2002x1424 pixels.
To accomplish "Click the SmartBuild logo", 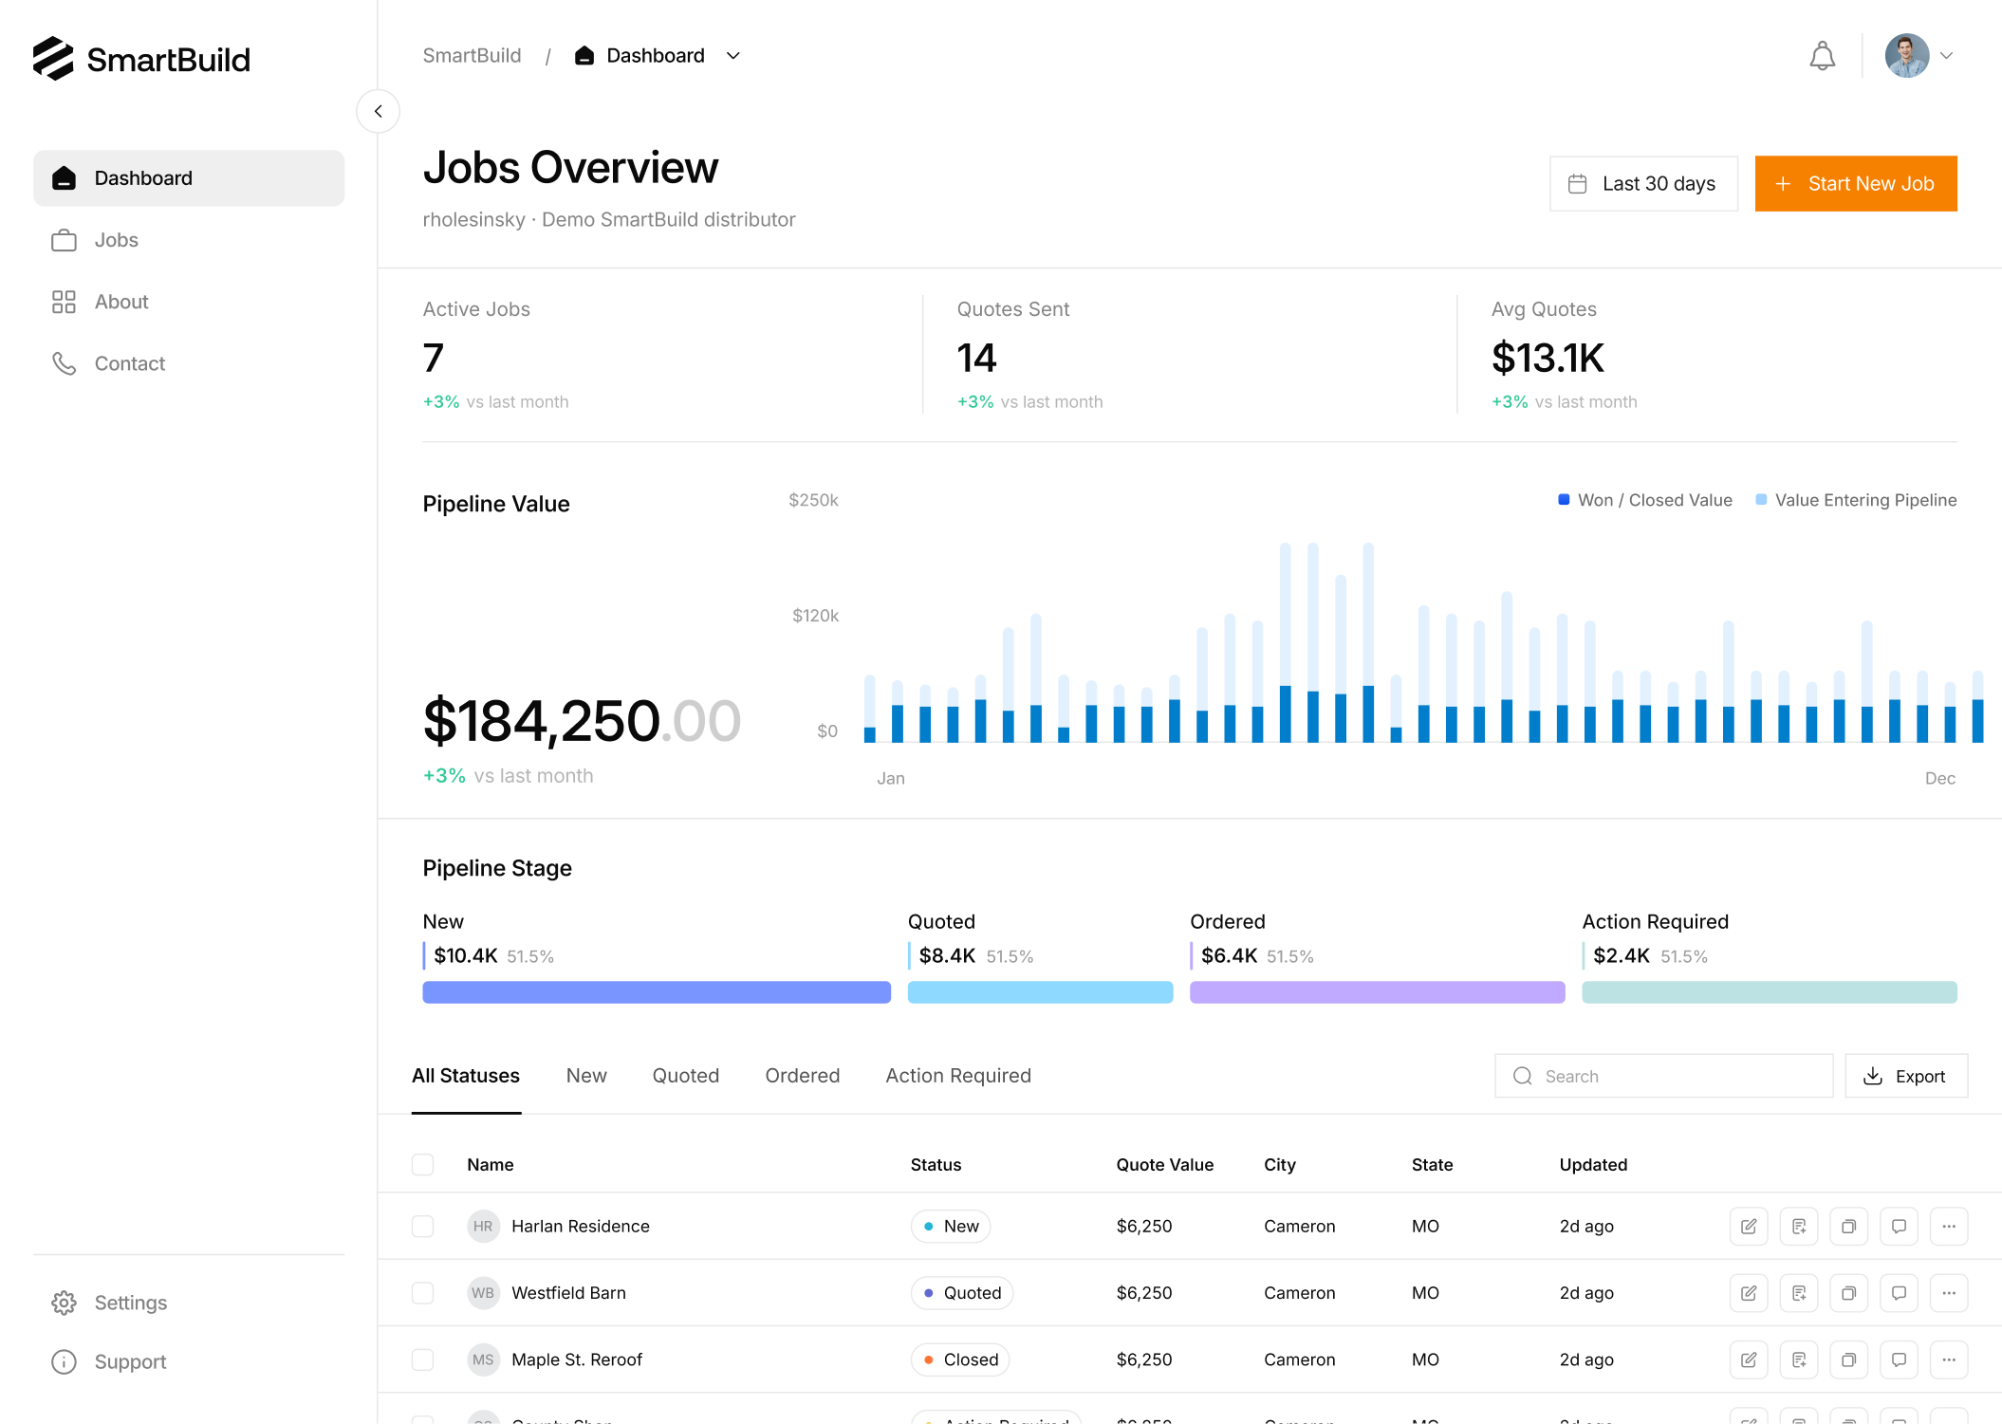I will tap(141, 59).
